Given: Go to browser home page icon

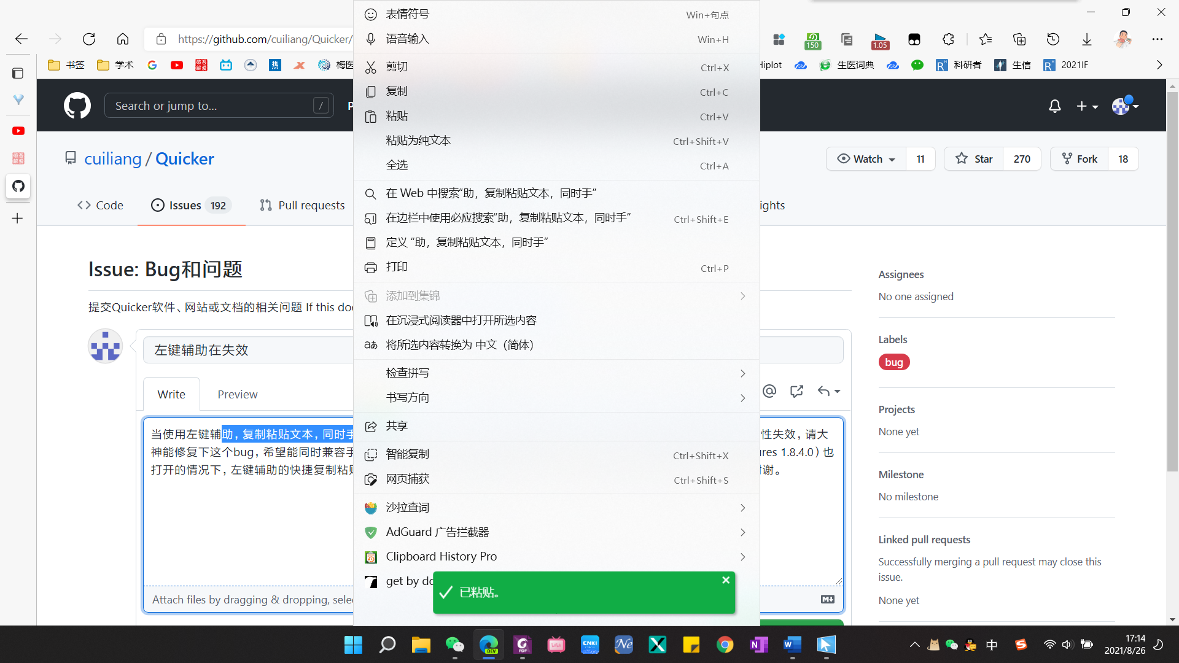Looking at the screenshot, I should tap(123, 39).
